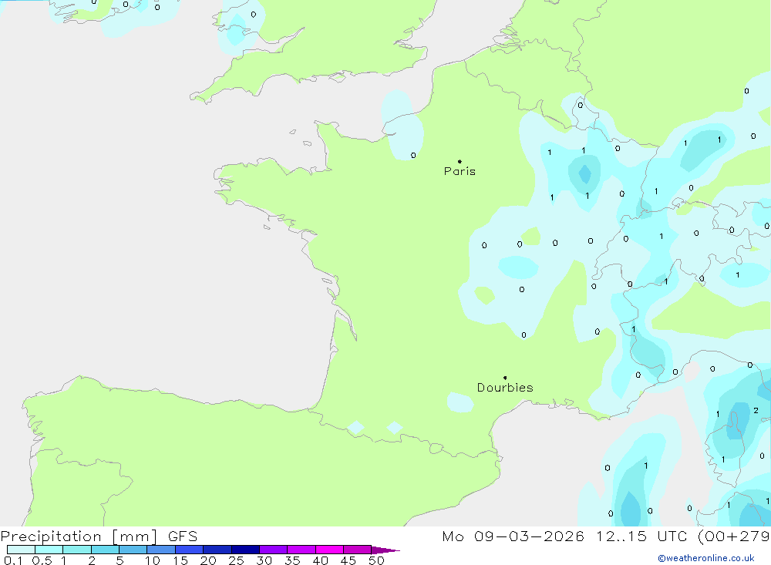Pick the 5–10 mm legend swatch
Screen dimensions: 771x565
[133, 550]
